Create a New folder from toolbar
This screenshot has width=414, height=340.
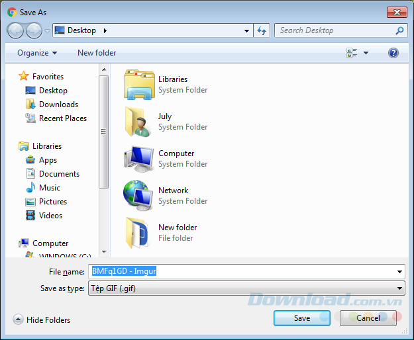(x=97, y=53)
